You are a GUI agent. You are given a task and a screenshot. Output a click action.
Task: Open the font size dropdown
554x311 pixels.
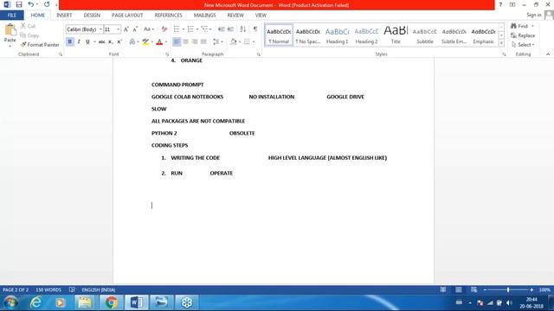tap(118, 29)
